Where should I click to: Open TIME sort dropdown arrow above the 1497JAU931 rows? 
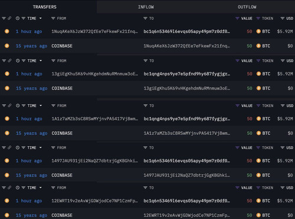click(40, 148)
